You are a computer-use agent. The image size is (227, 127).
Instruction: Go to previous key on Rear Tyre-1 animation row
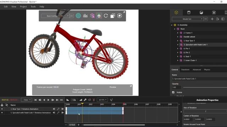click(x=54, y=109)
